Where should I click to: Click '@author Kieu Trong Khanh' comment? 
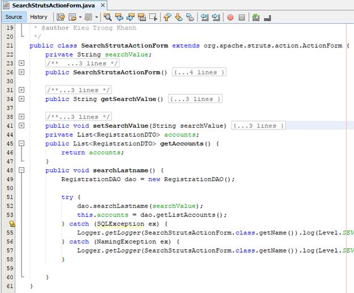89,28
